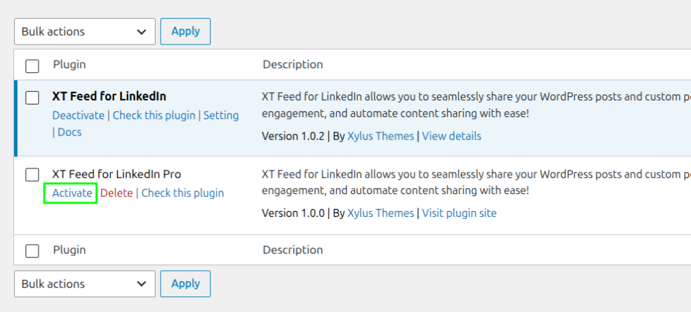
Task: Activate XT Feed for LinkedIn Pro
Action: pyautogui.click(x=72, y=193)
